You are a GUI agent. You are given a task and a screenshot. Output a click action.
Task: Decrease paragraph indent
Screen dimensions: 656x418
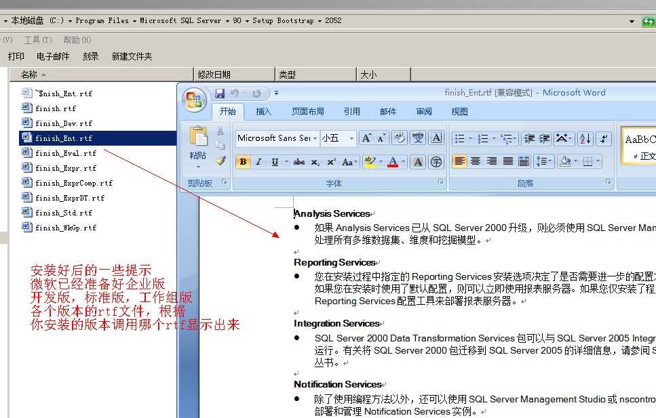529,138
